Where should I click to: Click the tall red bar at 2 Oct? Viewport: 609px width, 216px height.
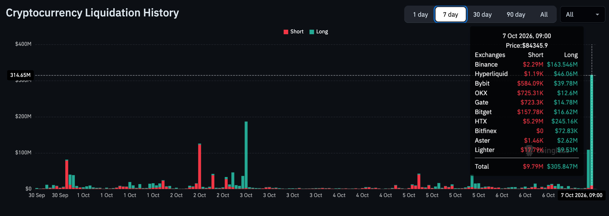pos(200,166)
